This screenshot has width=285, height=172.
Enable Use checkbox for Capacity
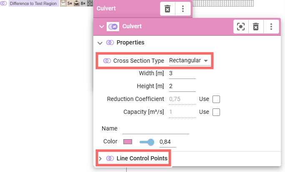tap(216, 112)
